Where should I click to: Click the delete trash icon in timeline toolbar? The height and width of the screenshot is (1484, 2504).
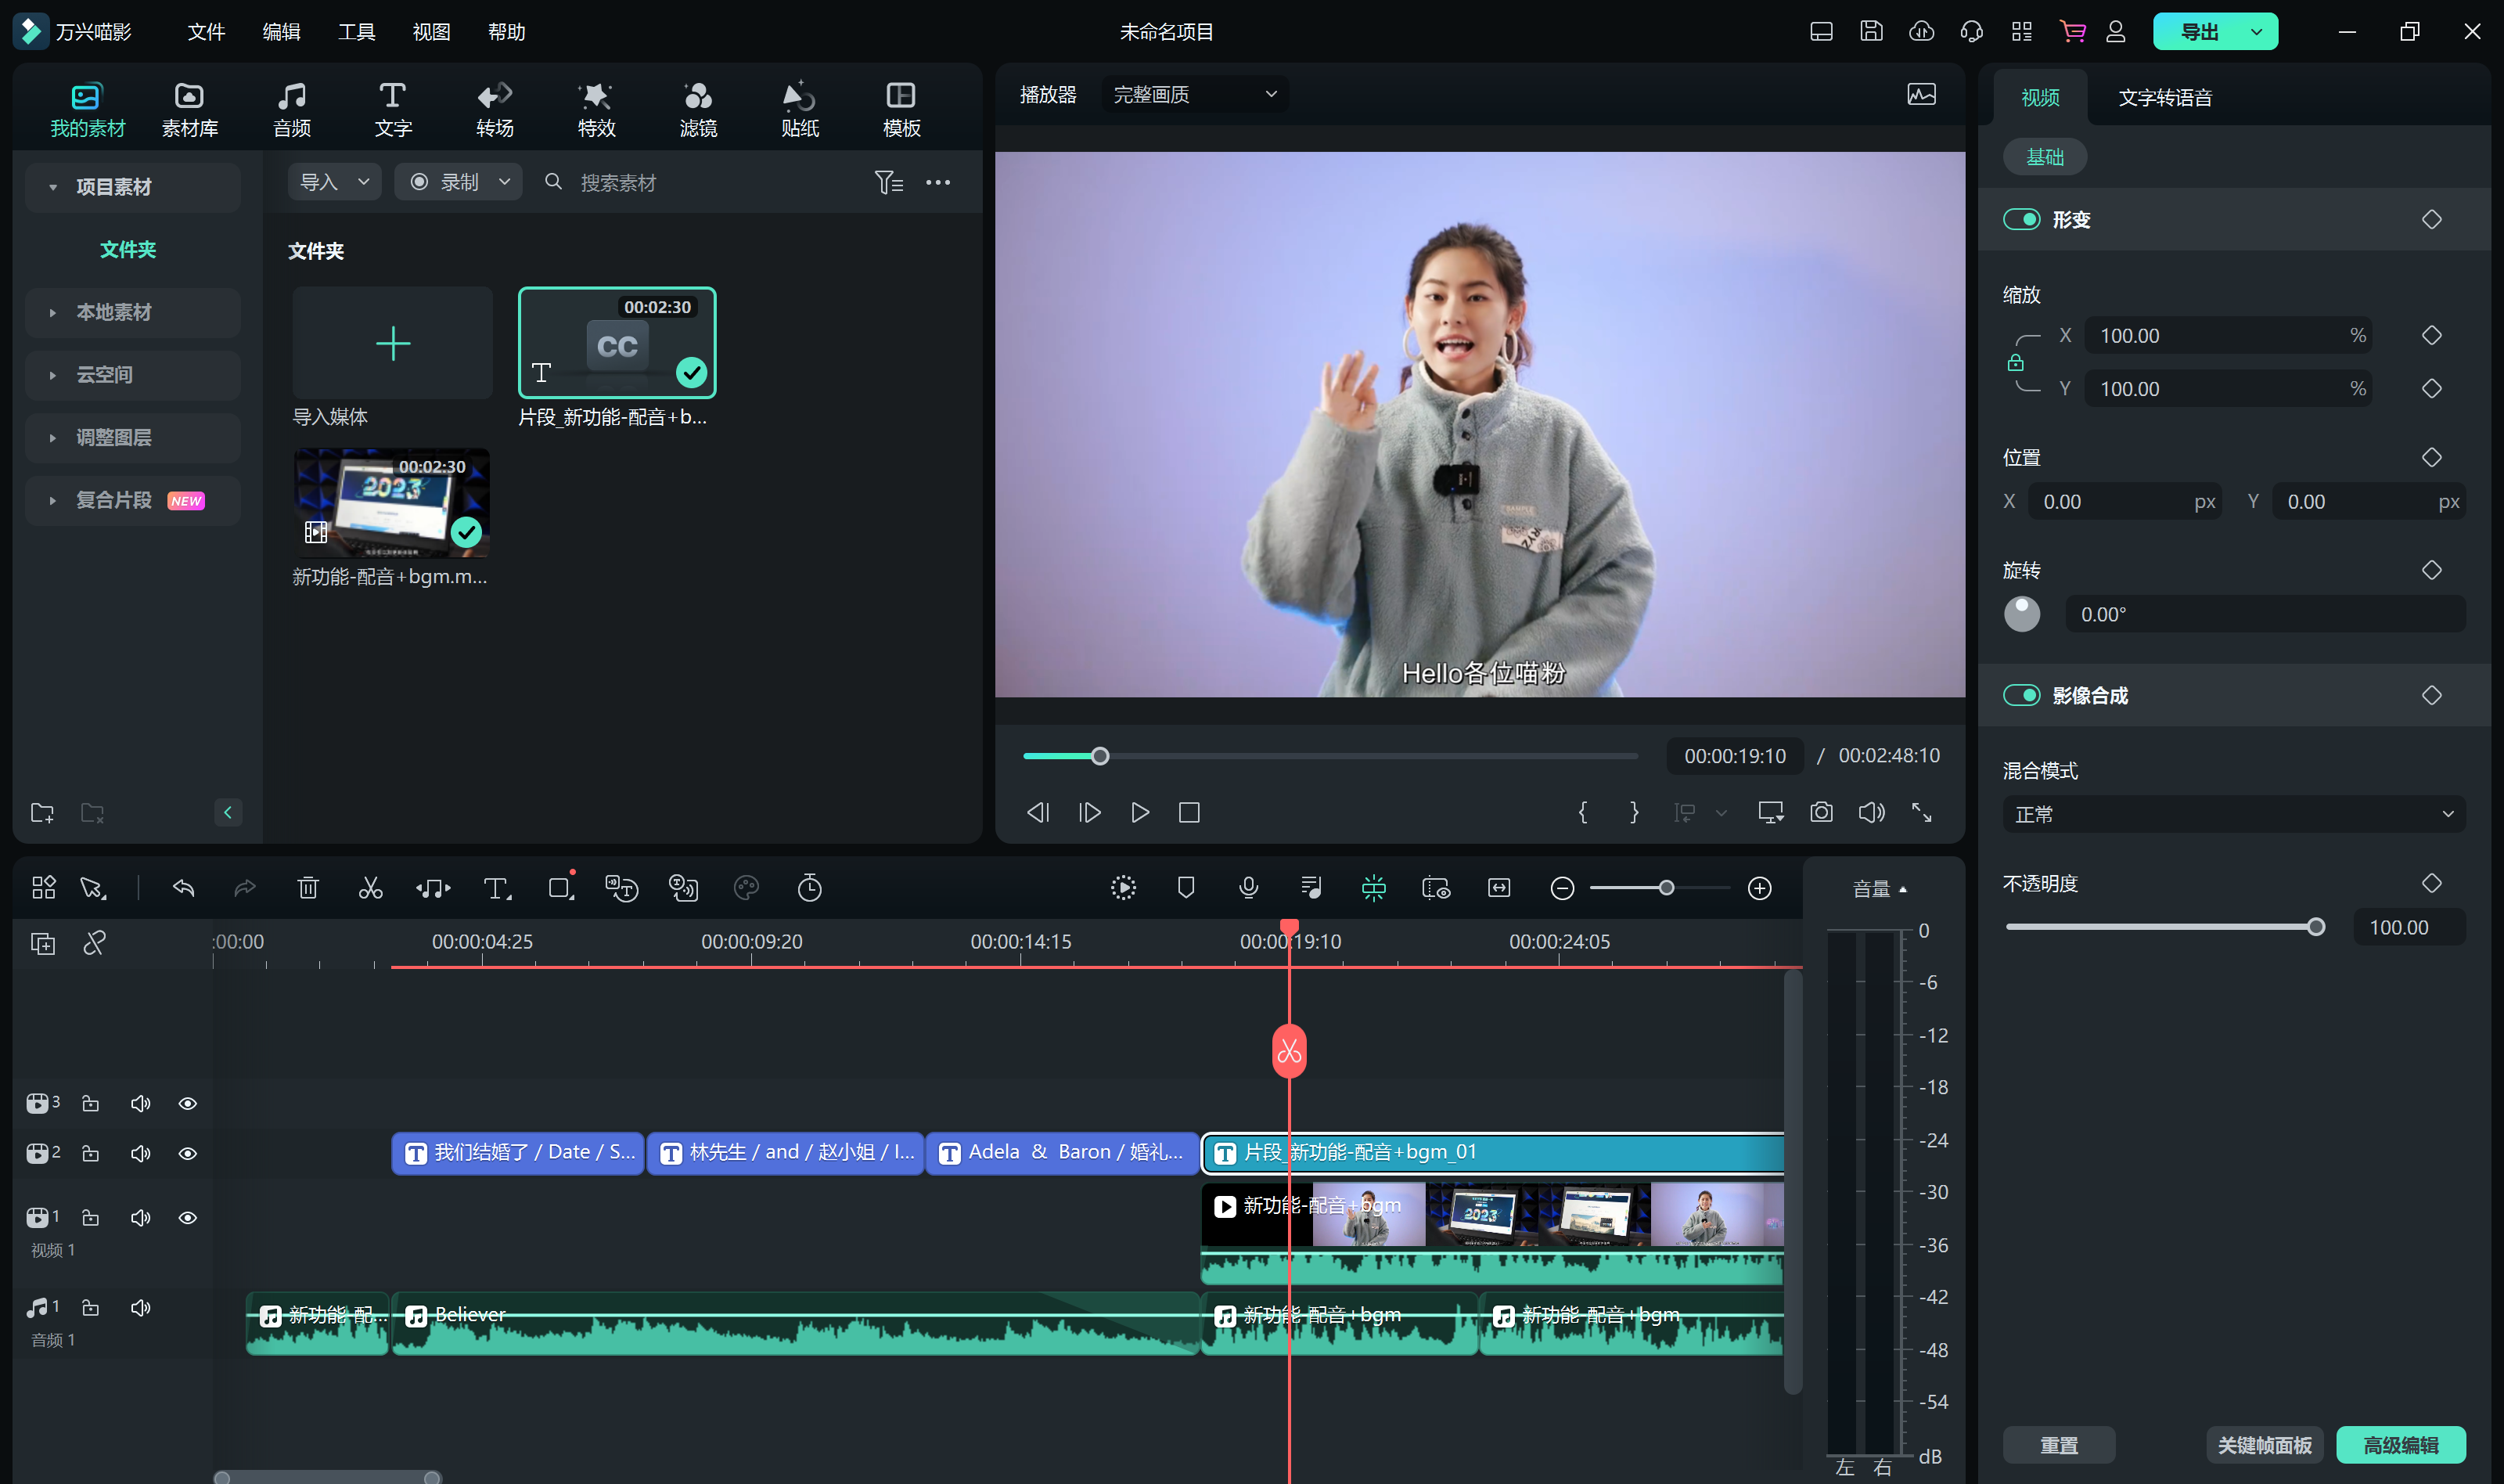tap(308, 888)
